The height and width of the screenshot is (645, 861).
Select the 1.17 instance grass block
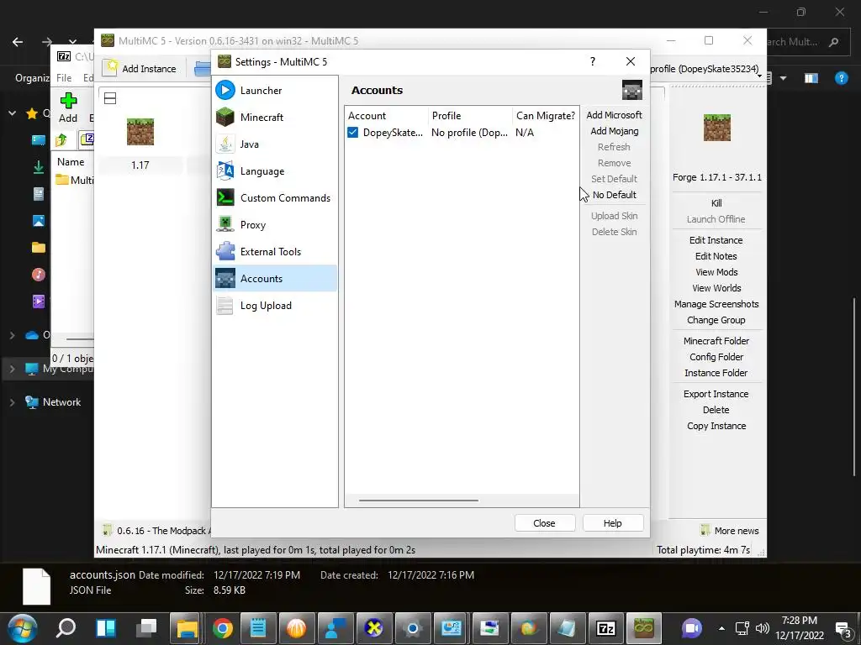(140, 132)
